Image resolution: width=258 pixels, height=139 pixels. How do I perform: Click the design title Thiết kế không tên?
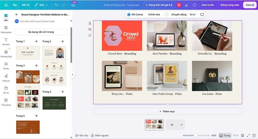(x=121, y=5)
